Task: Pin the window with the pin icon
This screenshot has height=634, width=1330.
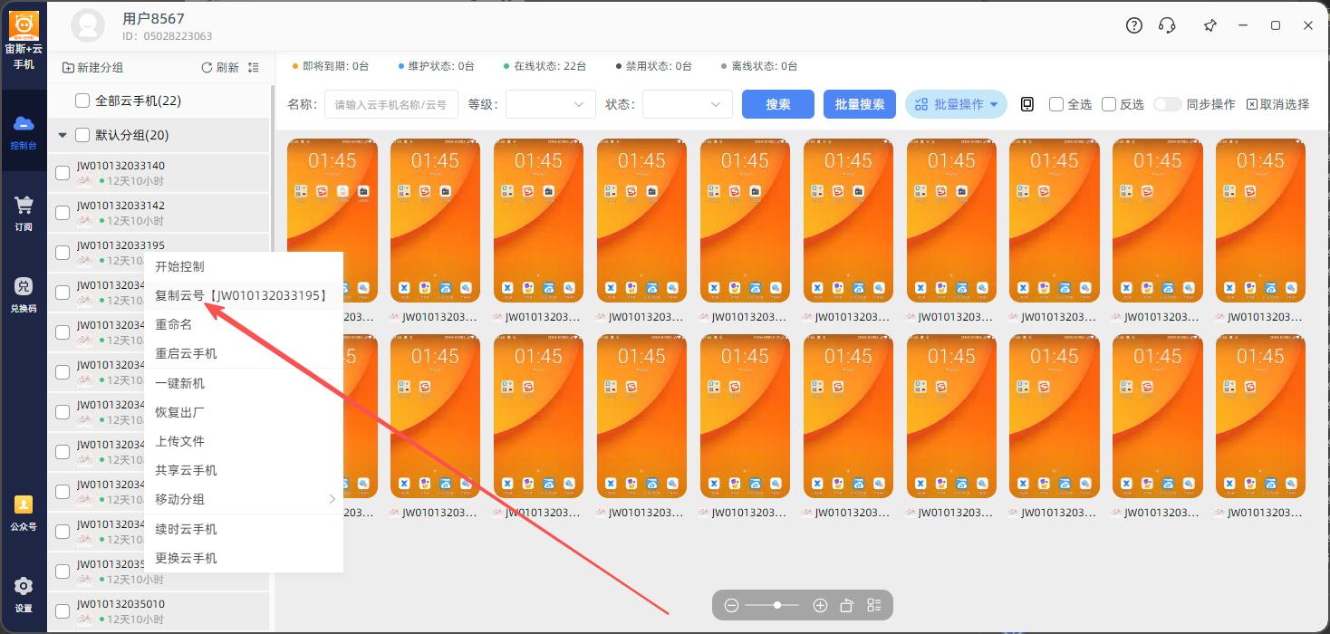Action: tap(1210, 25)
